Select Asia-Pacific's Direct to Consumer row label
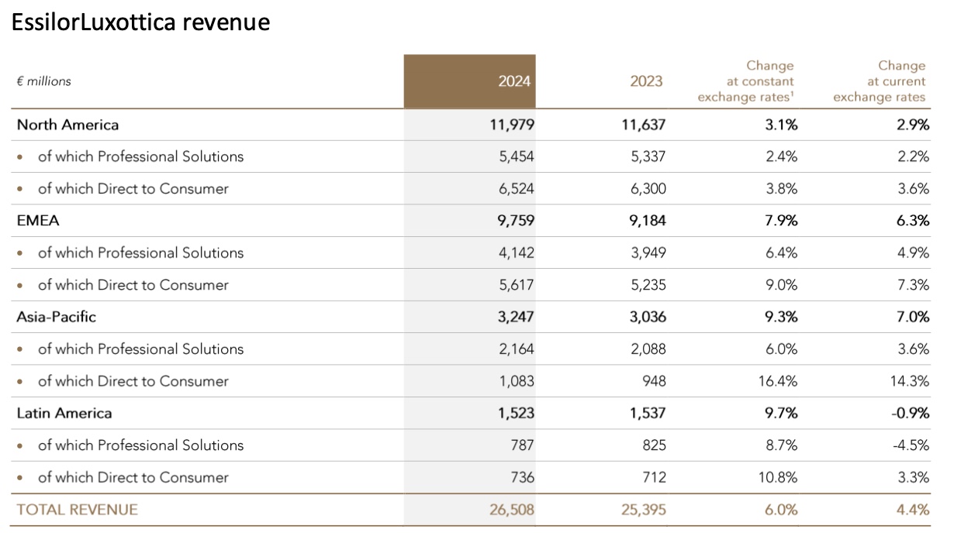Screen dimensions: 954x536 (x=133, y=381)
